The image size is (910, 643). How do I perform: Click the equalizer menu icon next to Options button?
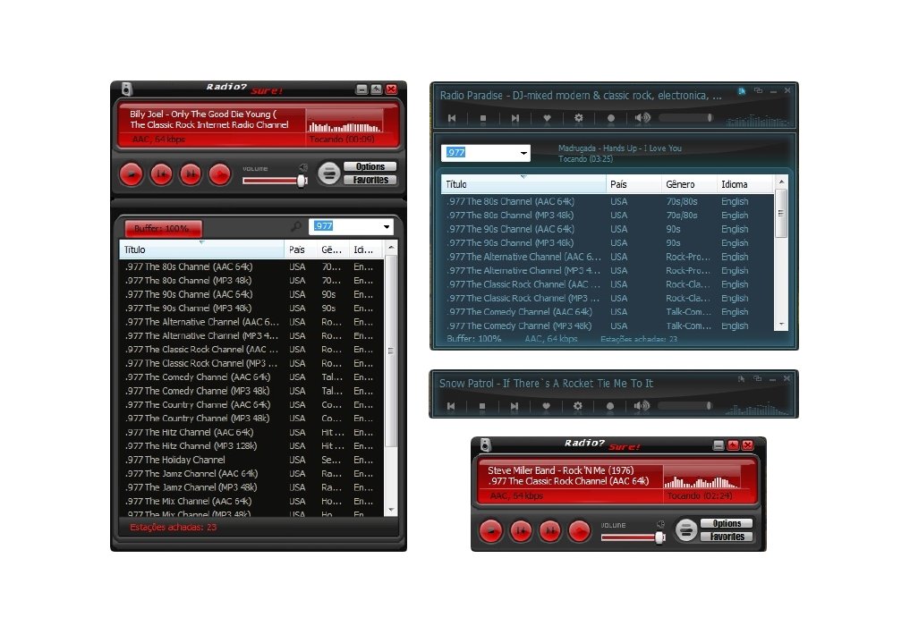coord(329,173)
